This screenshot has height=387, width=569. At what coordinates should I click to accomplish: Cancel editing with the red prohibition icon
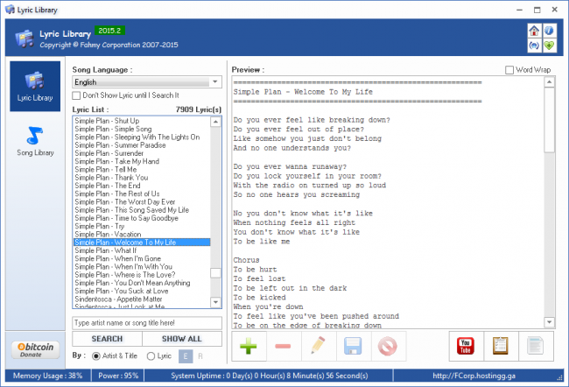tap(388, 347)
